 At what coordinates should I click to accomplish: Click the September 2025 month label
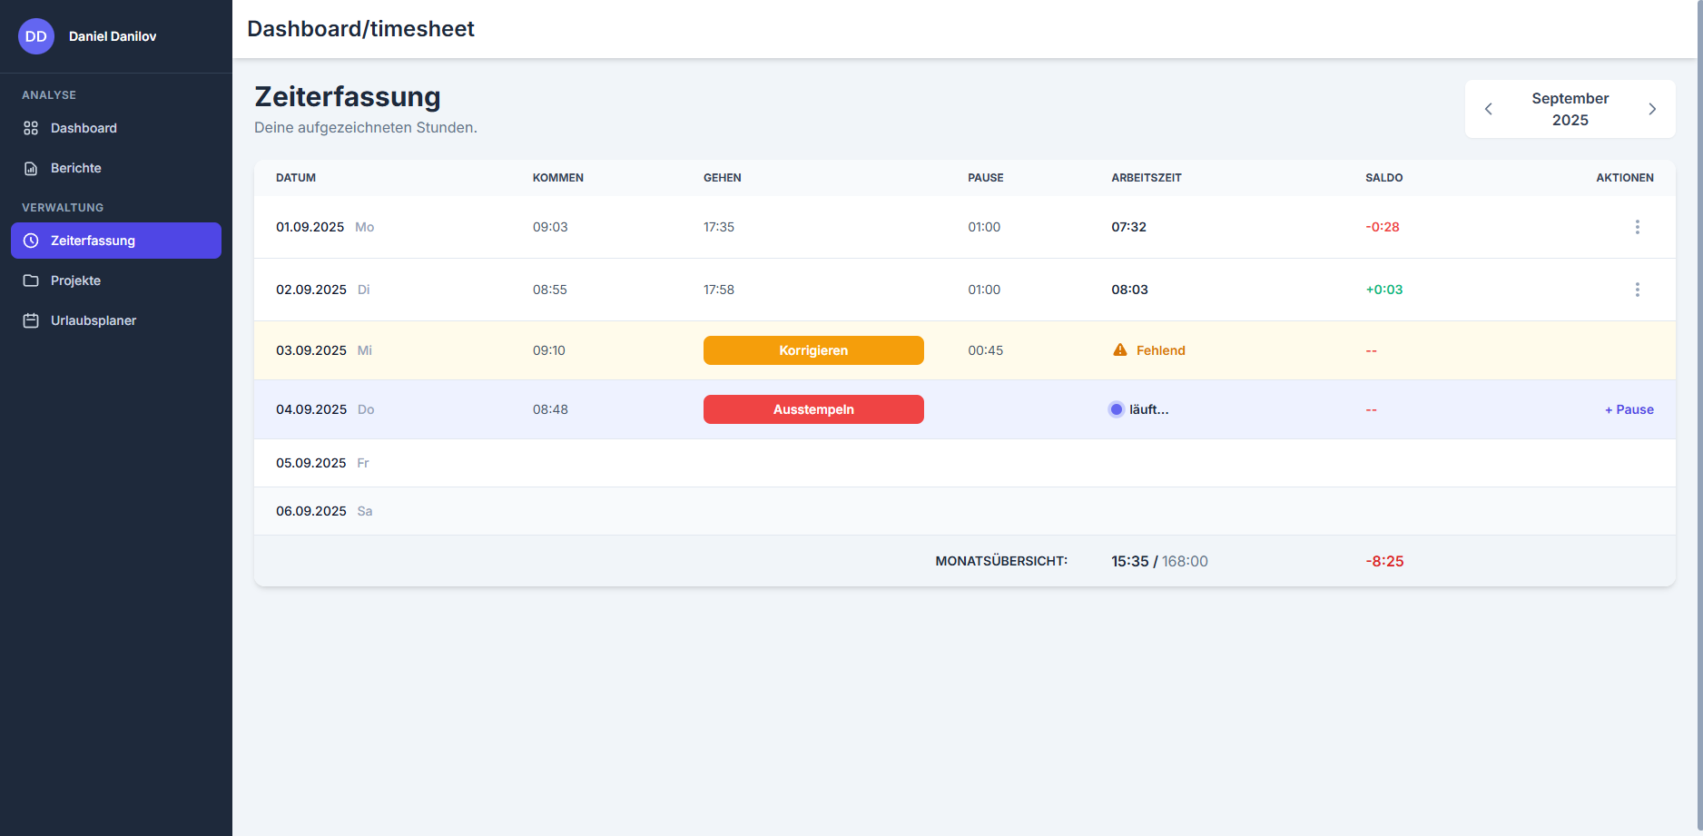coord(1570,109)
